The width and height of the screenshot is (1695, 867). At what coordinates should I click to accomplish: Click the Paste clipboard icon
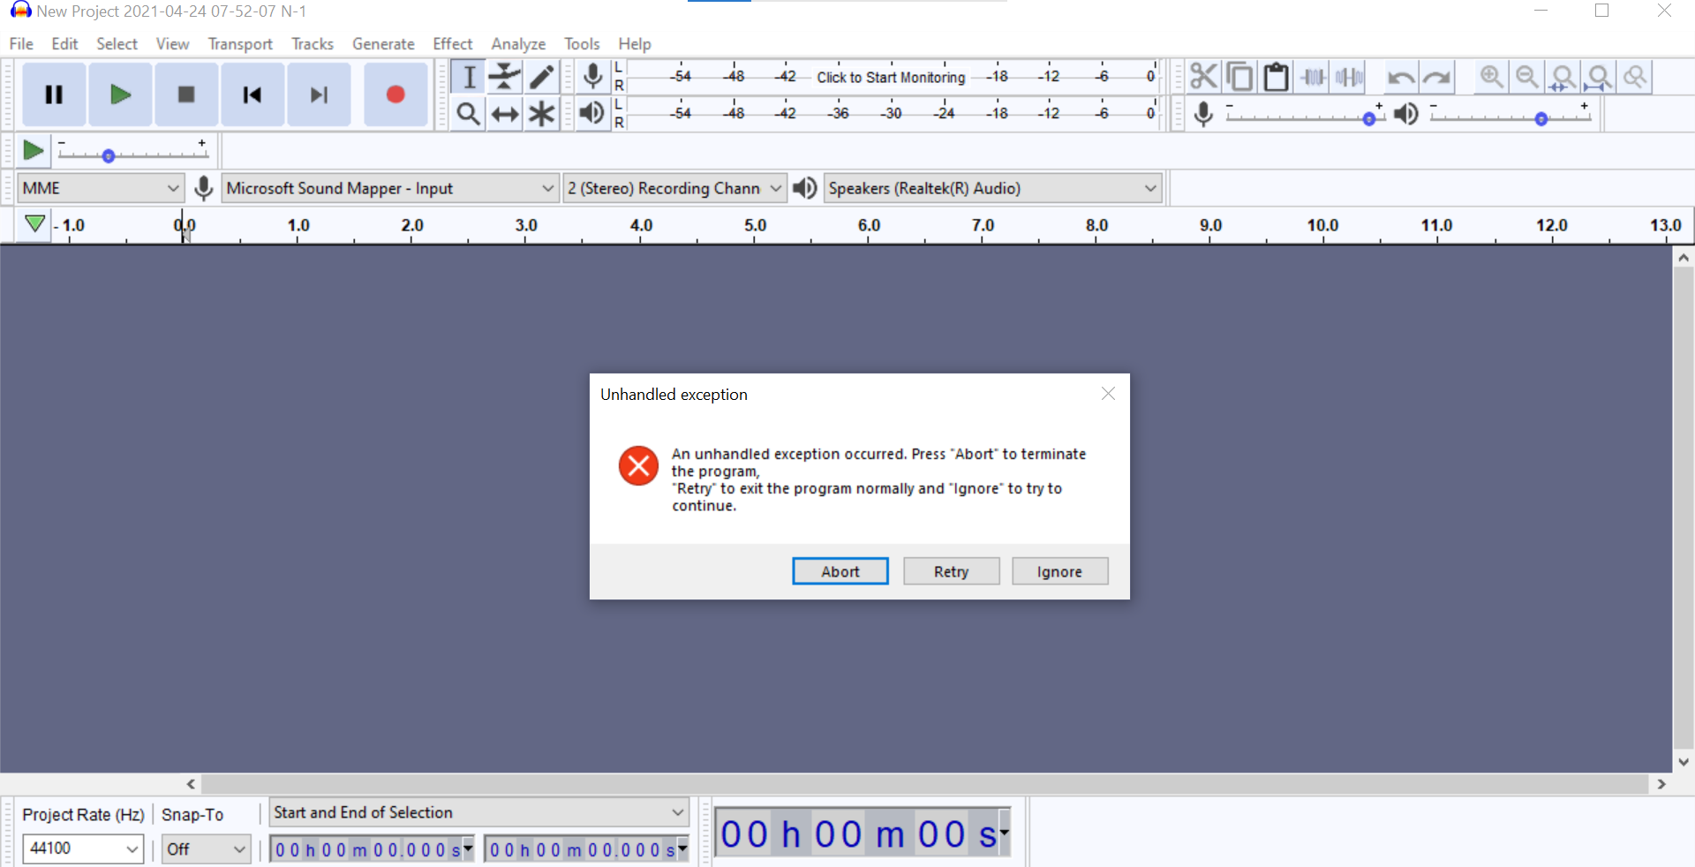[x=1276, y=78]
